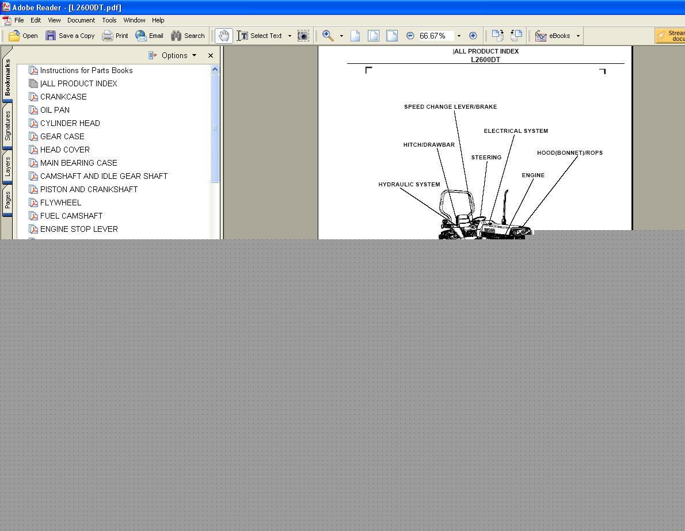
Task: Go to MAIN BEARING CASE bookmark
Action: pos(79,163)
